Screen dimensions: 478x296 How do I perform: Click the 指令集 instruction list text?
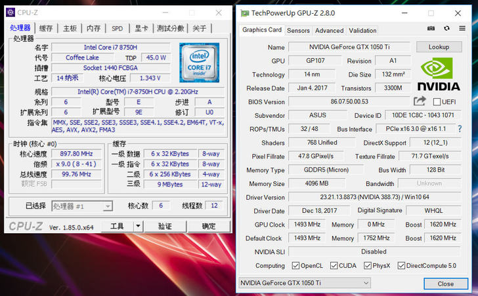(x=138, y=126)
